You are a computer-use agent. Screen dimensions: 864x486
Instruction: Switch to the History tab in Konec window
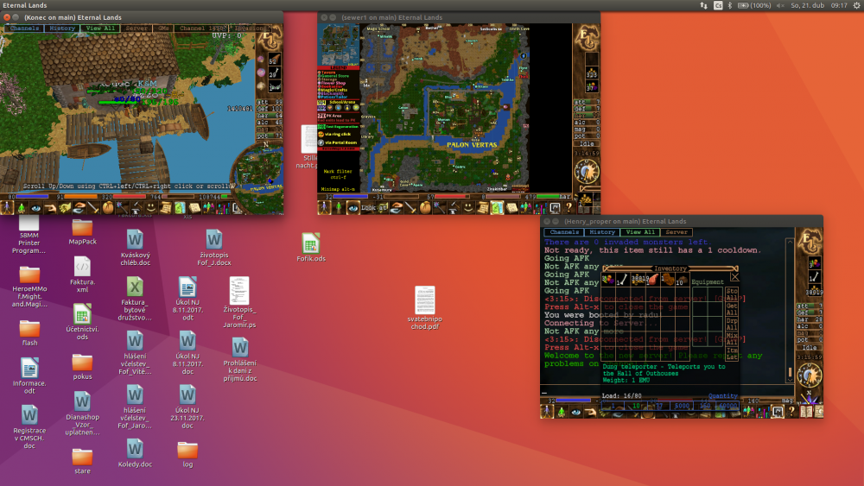61,28
